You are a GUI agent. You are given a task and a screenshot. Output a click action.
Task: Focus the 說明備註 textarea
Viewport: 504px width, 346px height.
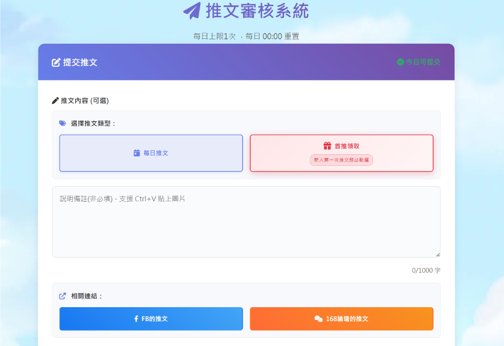tap(246, 222)
